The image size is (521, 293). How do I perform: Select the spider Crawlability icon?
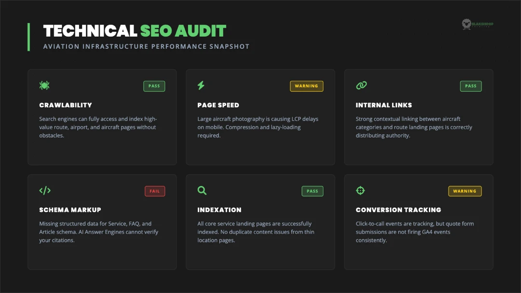point(44,84)
